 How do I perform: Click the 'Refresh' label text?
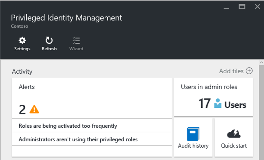pos(49,49)
